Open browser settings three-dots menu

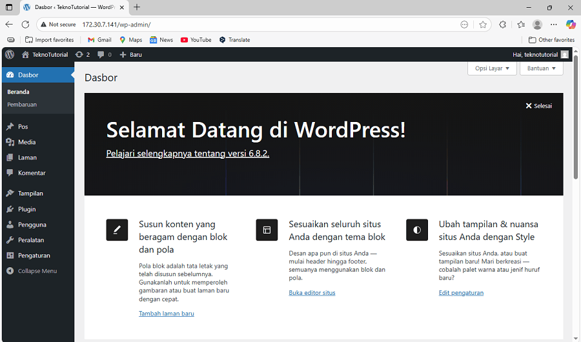(x=554, y=25)
